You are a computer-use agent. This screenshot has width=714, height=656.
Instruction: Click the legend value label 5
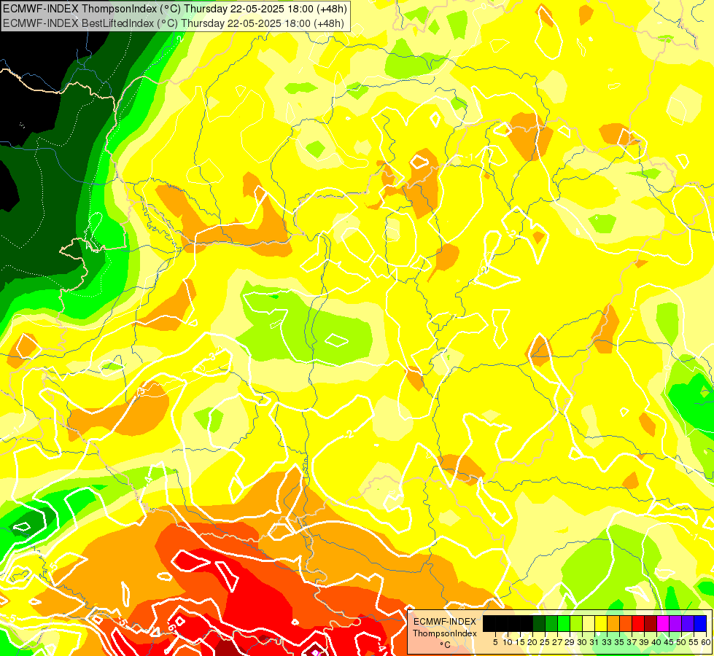pos(495,642)
